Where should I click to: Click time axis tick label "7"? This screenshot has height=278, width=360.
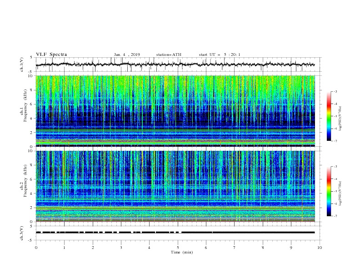(235, 248)
